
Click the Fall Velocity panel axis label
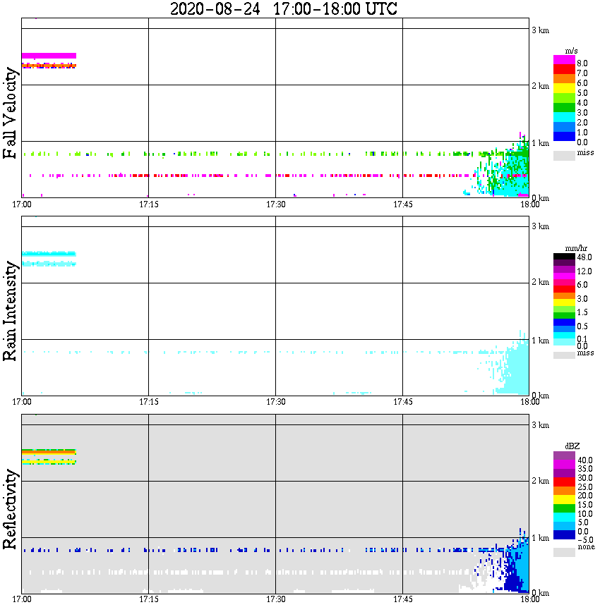tap(10, 114)
